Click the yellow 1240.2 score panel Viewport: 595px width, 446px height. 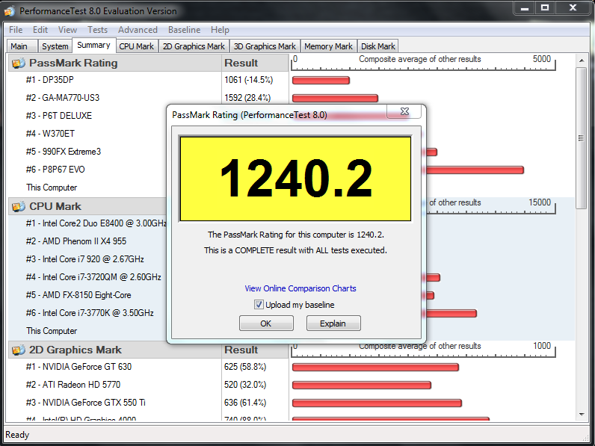[295, 179]
